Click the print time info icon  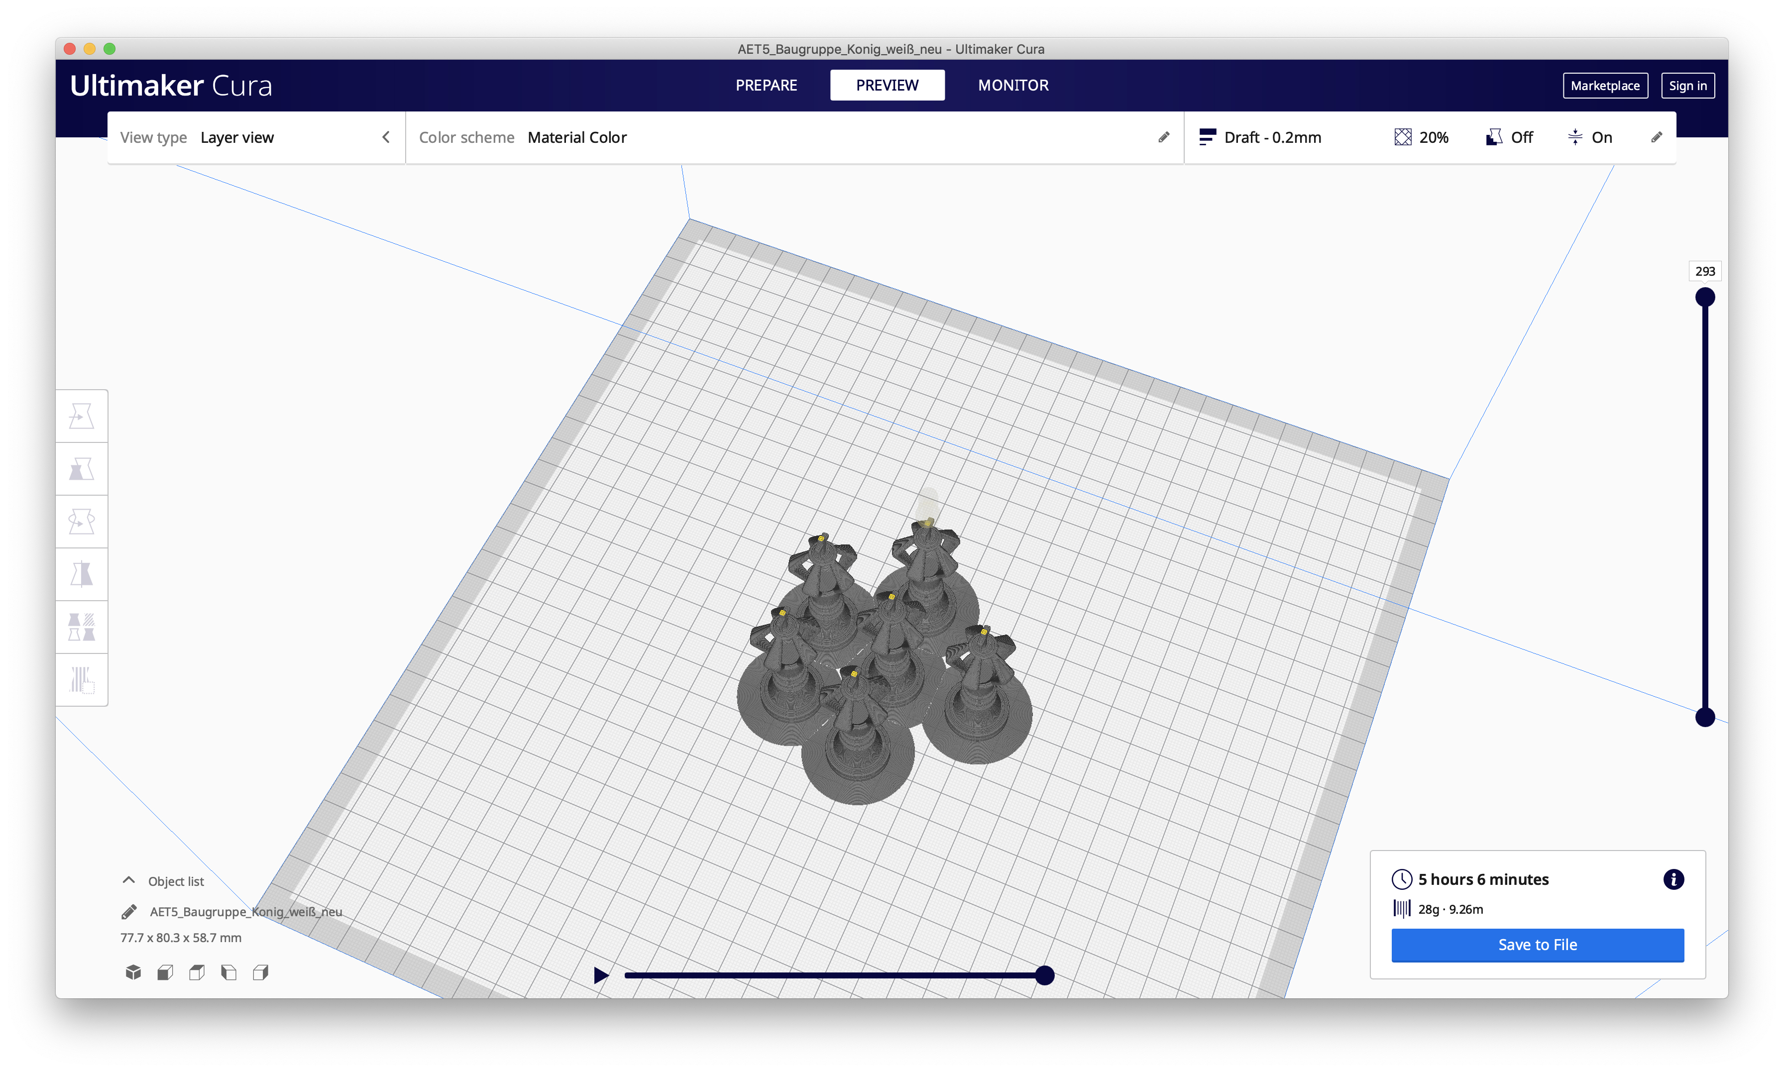[x=1673, y=879]
